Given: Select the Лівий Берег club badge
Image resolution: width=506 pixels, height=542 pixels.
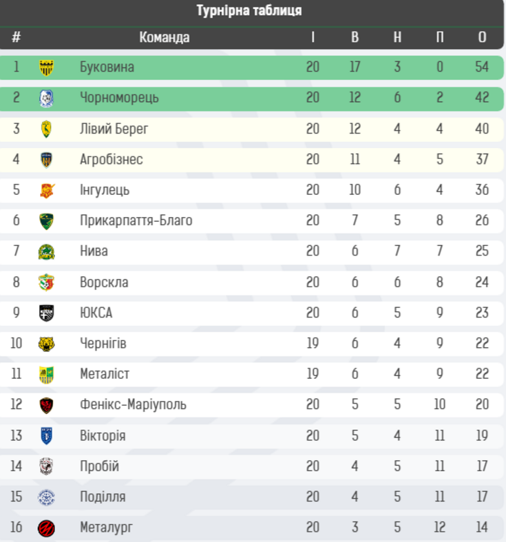Looking at the screenshot, I should (x=46, y=129).
